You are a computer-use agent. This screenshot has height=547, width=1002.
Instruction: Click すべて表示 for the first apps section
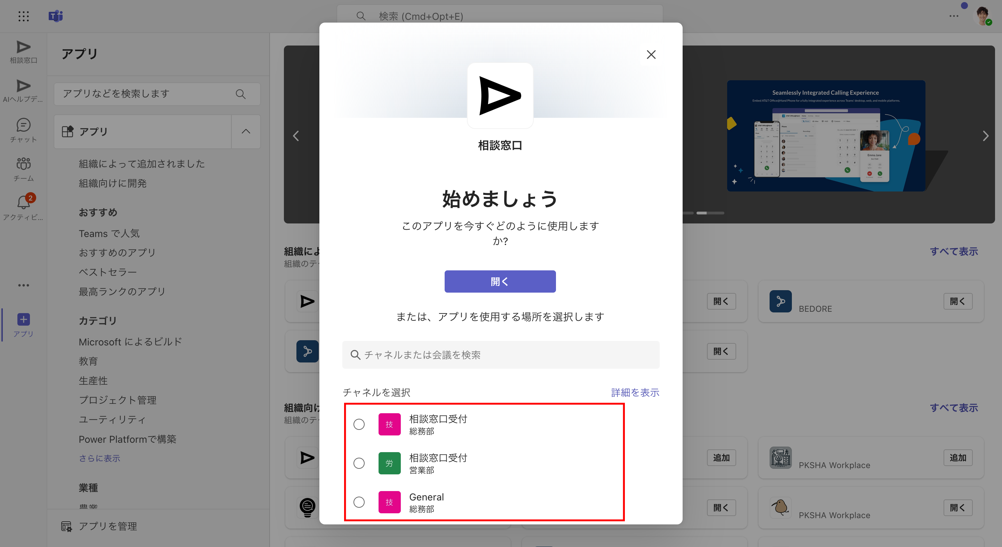pos(954,251)
